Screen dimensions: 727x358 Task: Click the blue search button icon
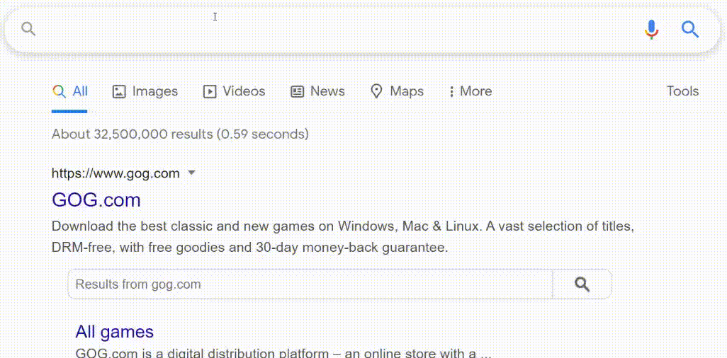point(690,30)
